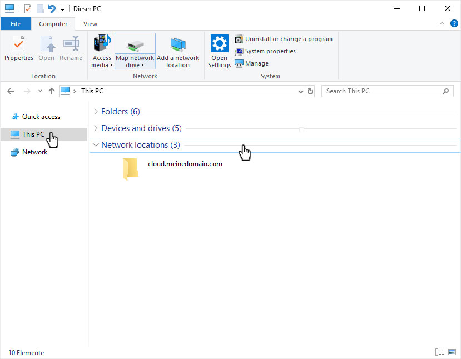
Task: Select This PC in the navigation pane
Action: tap(44, 134)
